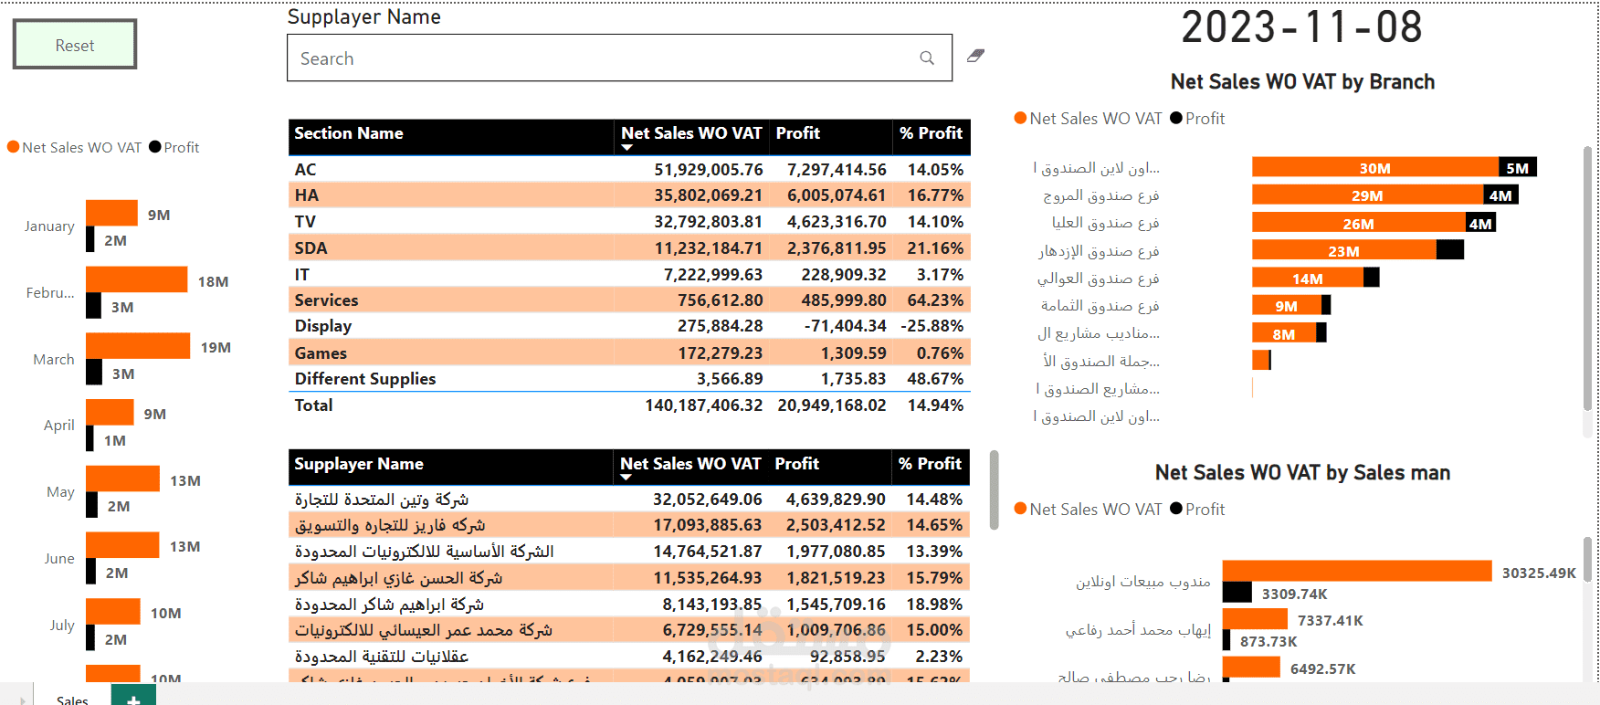1600x705 pixels.
Task: Click Profit legend in Branch chart
Action: pyautogui.click(x=1197, y=119)
